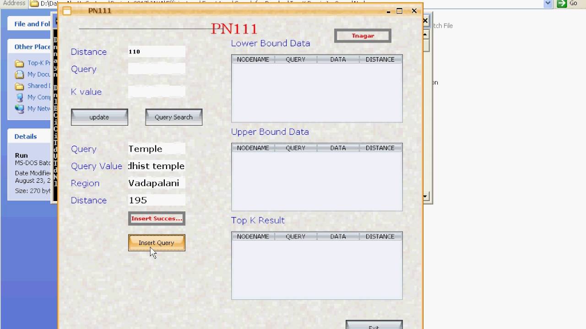Open the address bar dropdown arrow
Screen dimensions: 586x329
[x=548, y=4]
